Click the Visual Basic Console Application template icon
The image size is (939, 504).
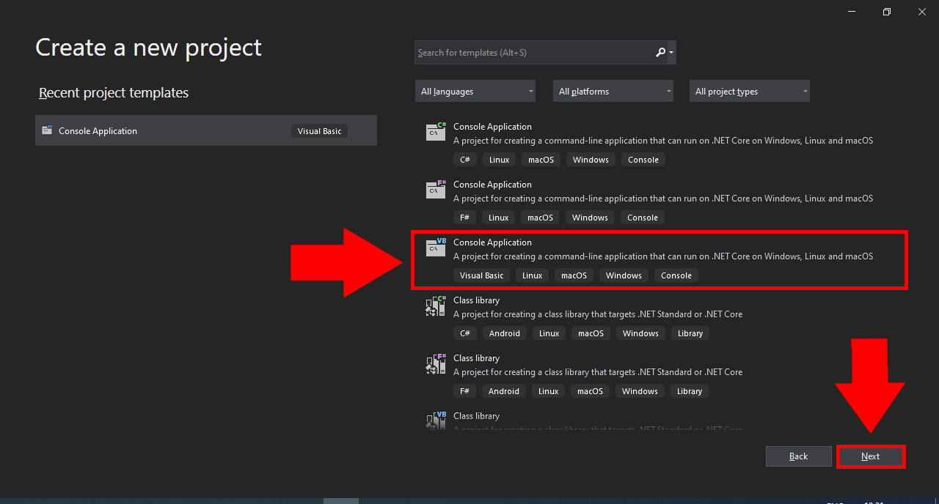coord(436,248)
